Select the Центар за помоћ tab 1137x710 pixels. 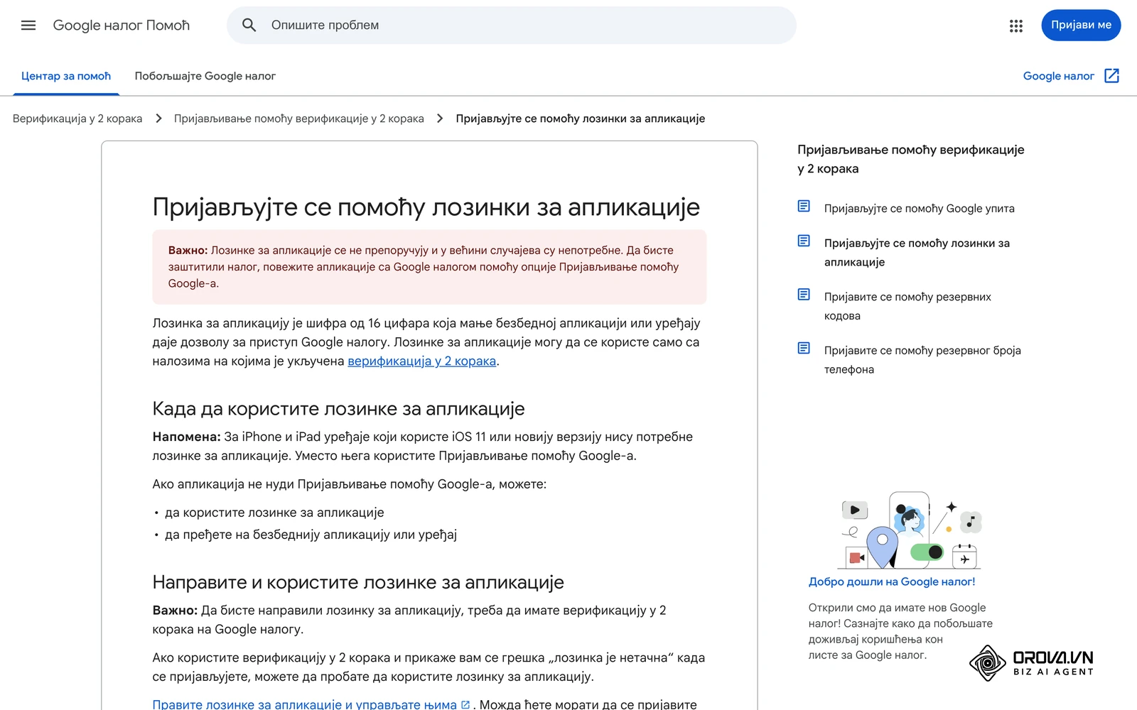point(66,76)
